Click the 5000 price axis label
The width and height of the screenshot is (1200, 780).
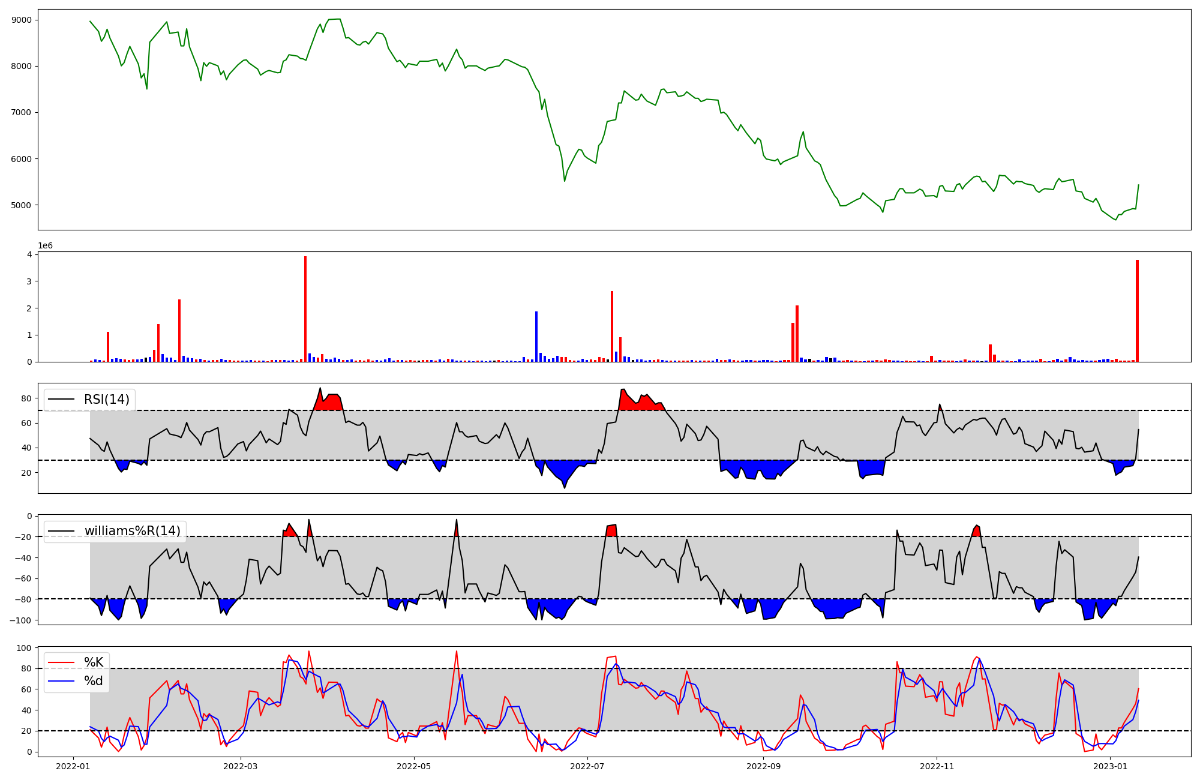(22, 205)
